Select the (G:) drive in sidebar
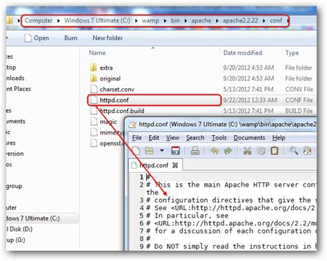Viewport: 327px width, 261px height. (16, 240)
